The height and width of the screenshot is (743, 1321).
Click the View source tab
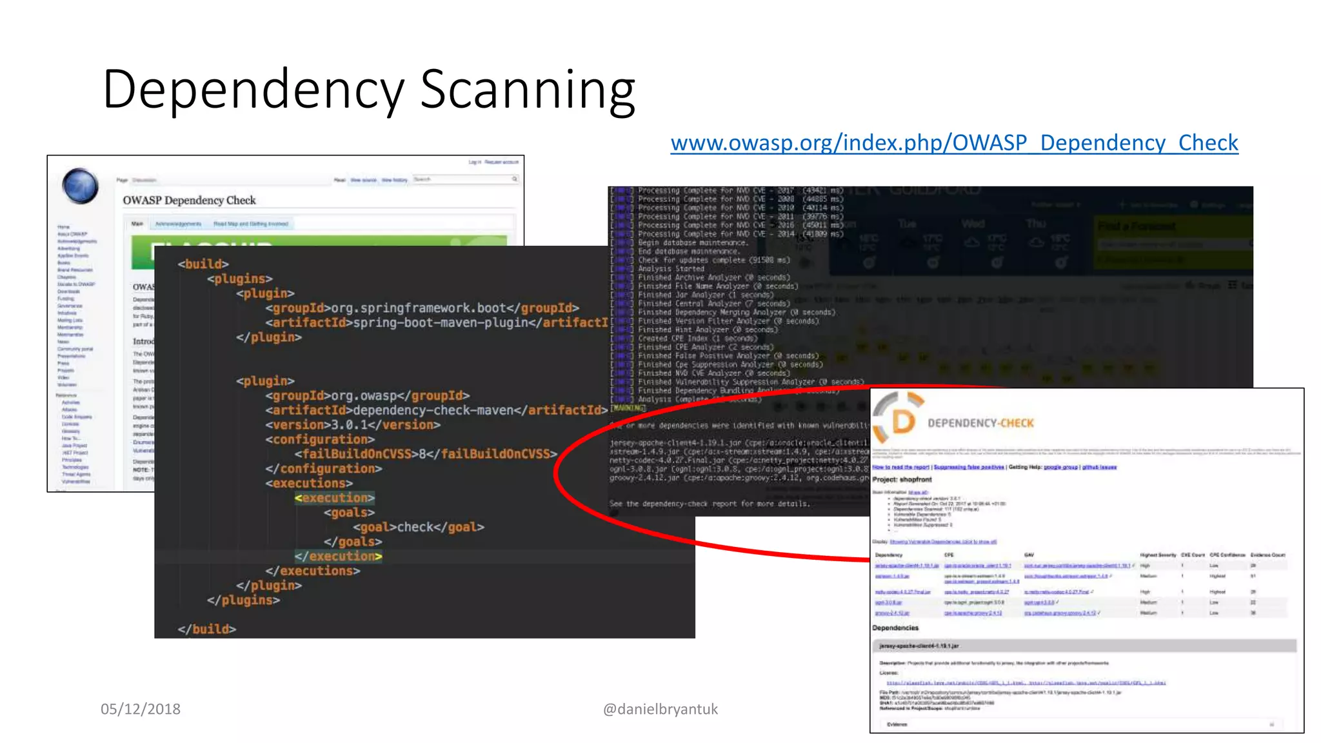coord(363,181)
